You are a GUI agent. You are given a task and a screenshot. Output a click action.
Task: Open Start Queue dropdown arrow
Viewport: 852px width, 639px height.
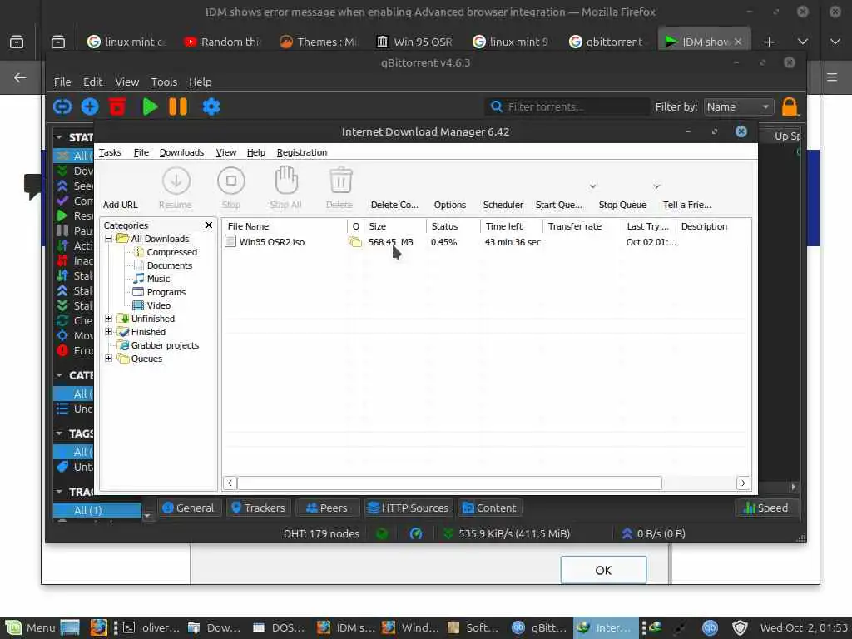click(592, 186)
